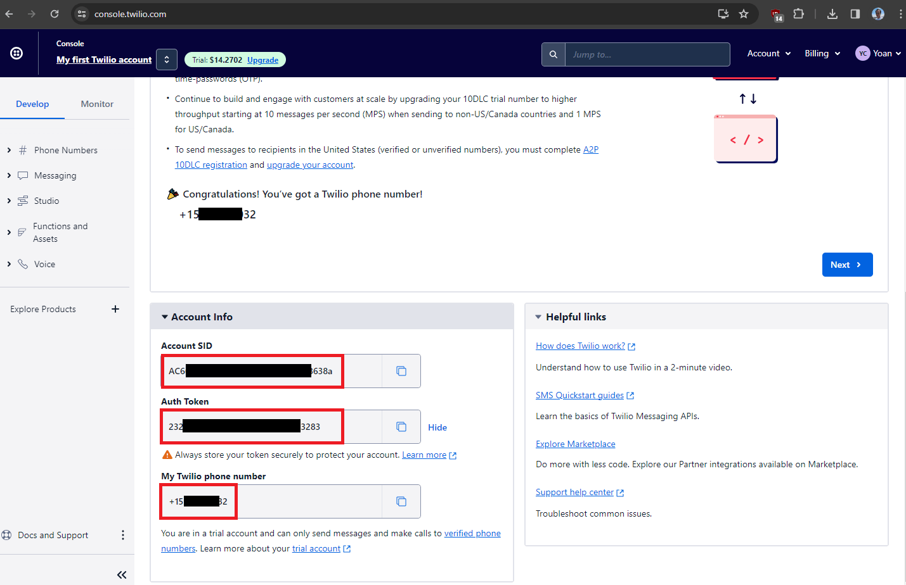Image resolution: width=906 pixels, height=585 pixels.
Task: Click the YC user avatar
Action: point(862,53)
